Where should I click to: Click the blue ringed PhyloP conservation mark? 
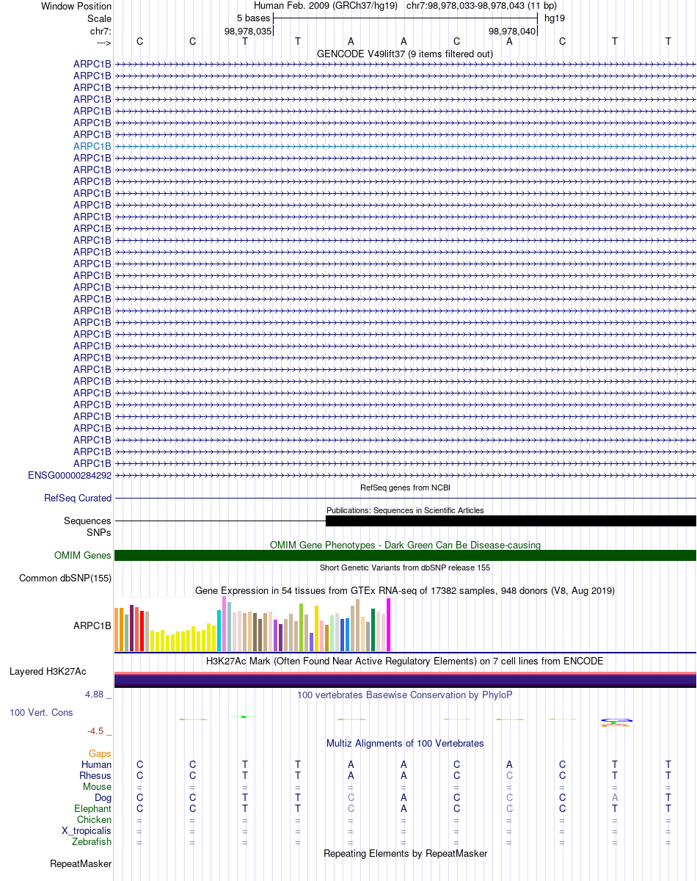(x=616, y=722)
